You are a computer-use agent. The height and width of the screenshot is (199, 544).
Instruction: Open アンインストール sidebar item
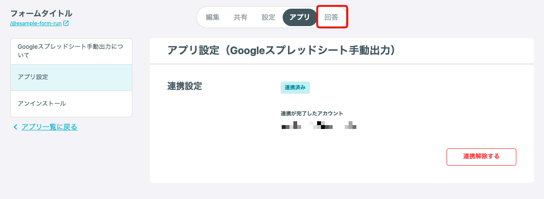pos(71,104)
